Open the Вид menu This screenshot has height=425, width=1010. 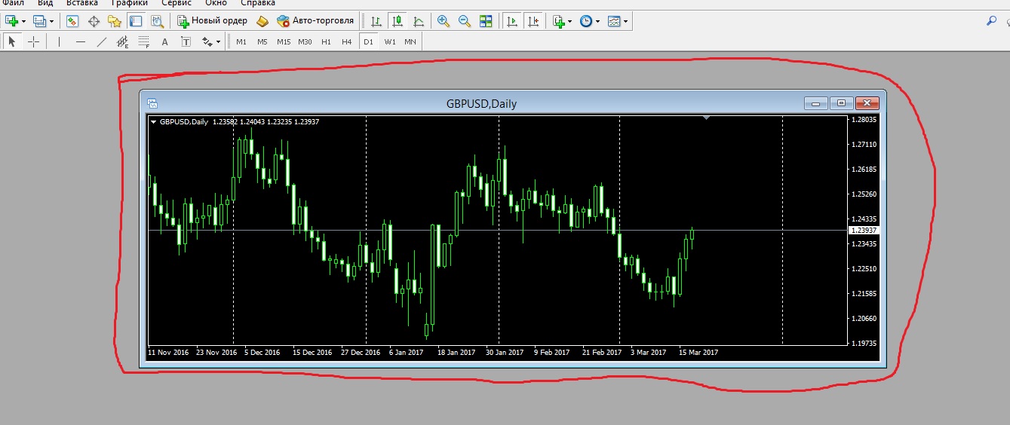pos(45,3)
